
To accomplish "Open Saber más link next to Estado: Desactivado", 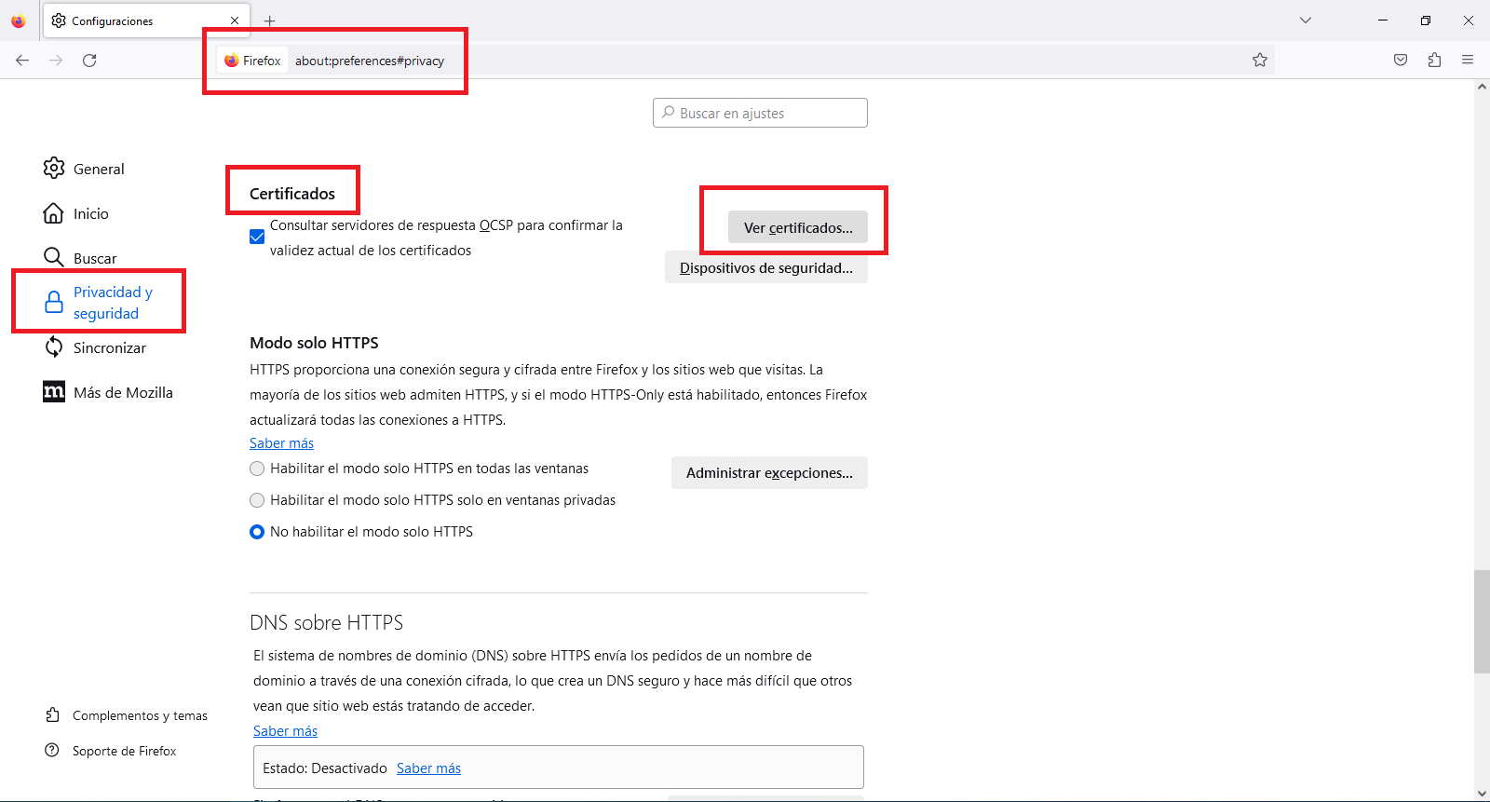I will [x=428, y=768].
